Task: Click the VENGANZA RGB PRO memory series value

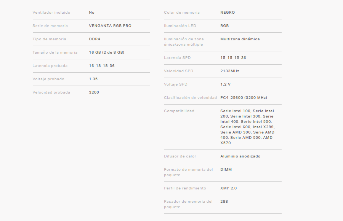Action: [x=110, y=26]
